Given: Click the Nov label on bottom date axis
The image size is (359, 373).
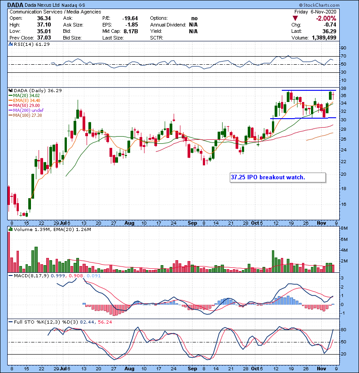Looking at the screenshot, I should tap(321, 369).
